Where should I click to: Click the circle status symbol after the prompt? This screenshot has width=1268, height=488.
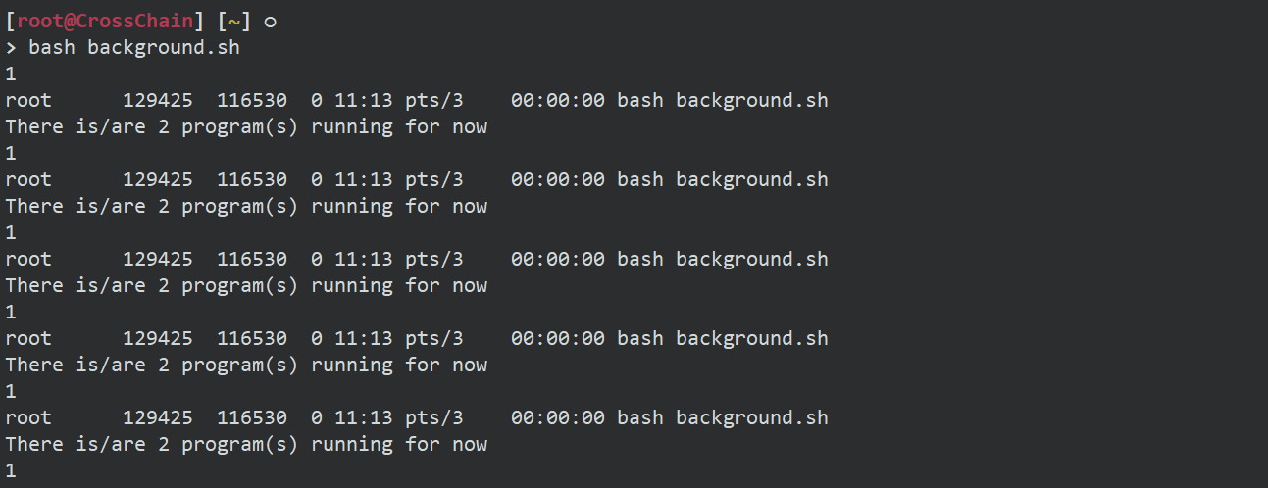click(x=271, y=21)
